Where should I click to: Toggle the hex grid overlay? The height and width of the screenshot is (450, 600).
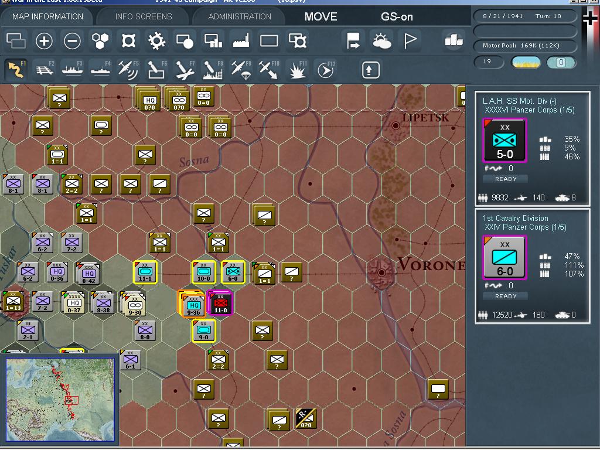[100, 40]
